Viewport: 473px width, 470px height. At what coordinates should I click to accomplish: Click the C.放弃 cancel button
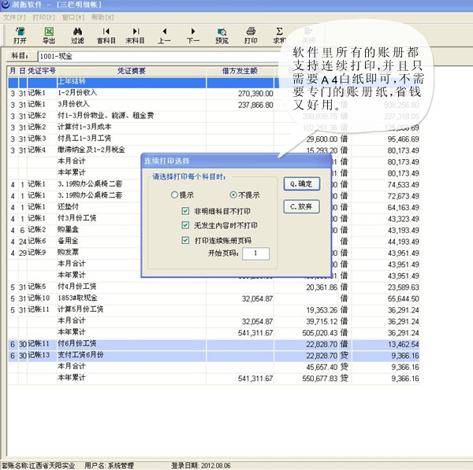pos(301,207)
